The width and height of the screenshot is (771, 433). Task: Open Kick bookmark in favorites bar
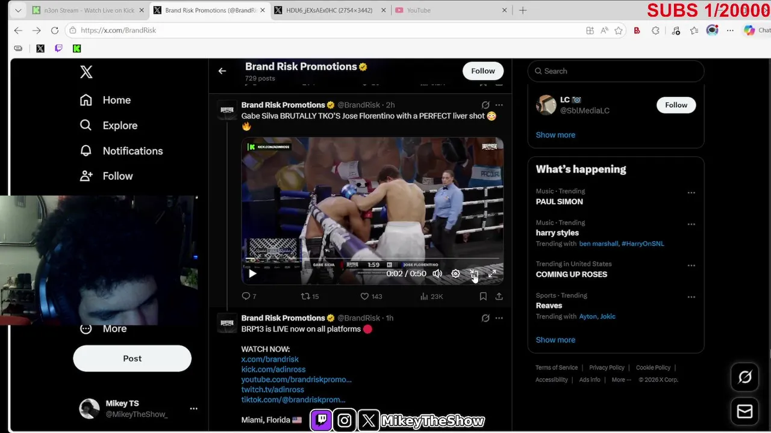[76, 49]
